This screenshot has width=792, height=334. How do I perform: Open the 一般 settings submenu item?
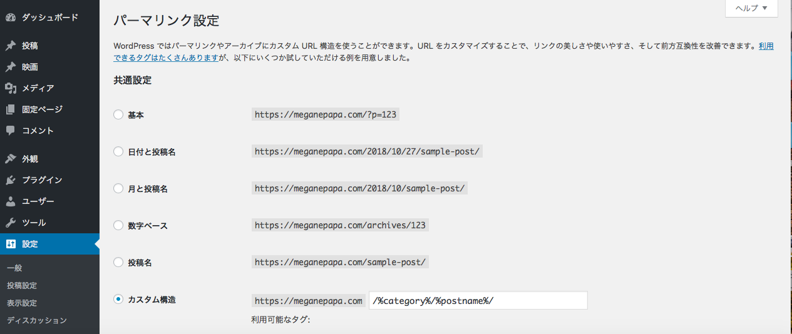[14, 268]
